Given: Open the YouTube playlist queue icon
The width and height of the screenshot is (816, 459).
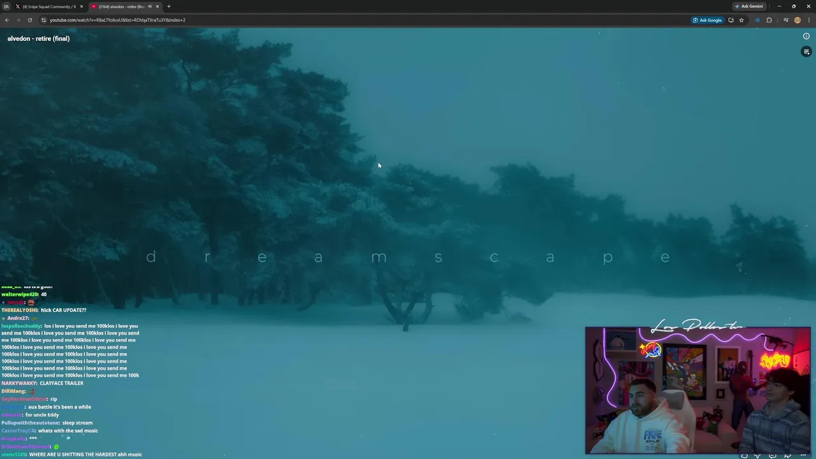Looking at the screenshot, I should (x=806, y=52).
